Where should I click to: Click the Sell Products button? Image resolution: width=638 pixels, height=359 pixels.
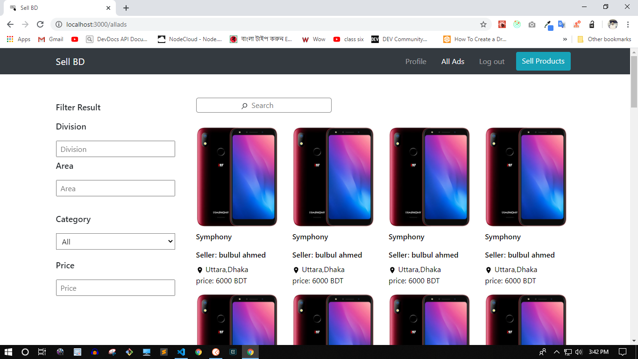pyautogui.click(x=543, y=61)
